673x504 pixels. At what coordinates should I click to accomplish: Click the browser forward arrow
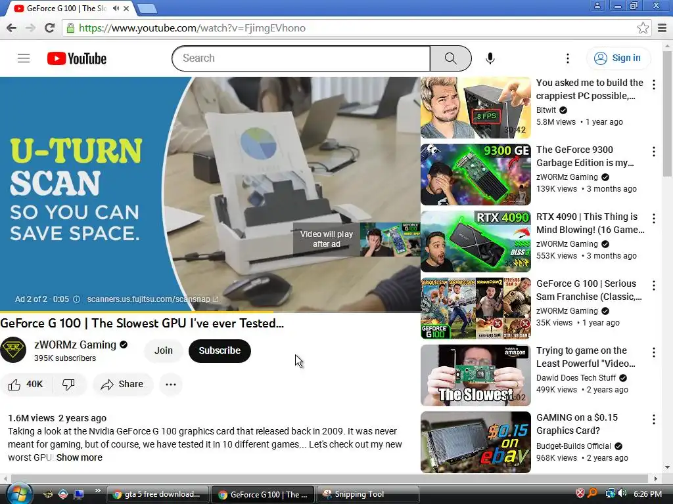[x=30, y=28]
